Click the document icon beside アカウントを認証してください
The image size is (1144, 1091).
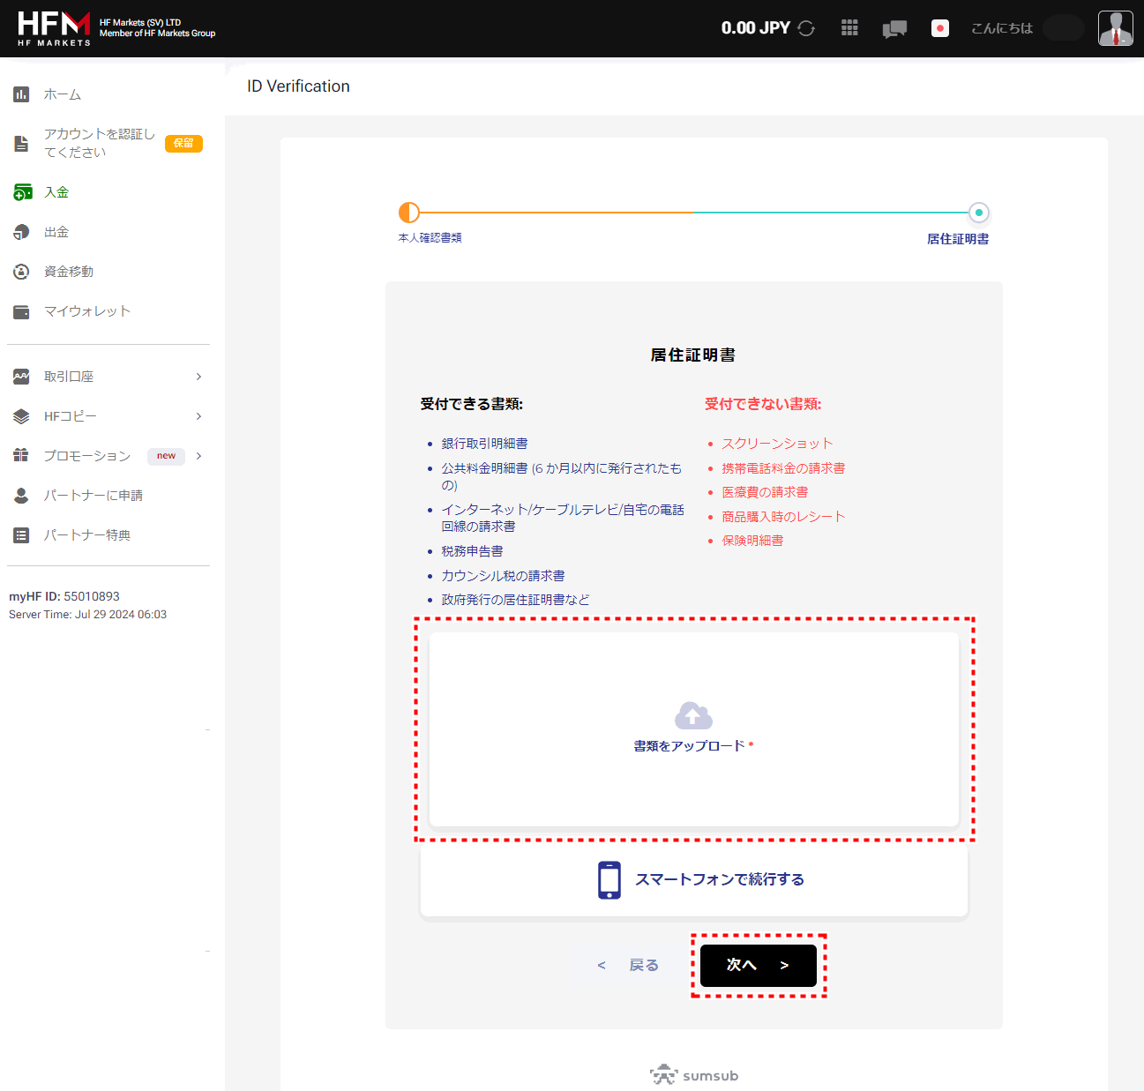point(21,143)
